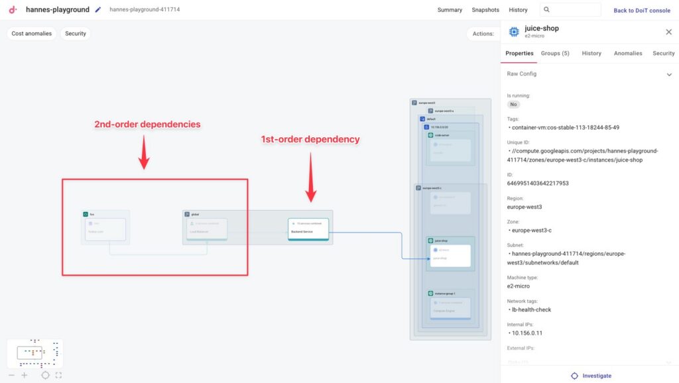679x383 pixels.
Task: Click the DoiT logo icon
Action: tap(12, 10)
